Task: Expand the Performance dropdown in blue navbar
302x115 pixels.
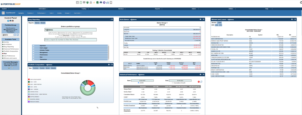Action: 42,13
